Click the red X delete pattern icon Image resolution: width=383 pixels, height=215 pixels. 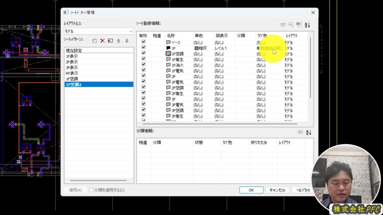tap(102, 41)
